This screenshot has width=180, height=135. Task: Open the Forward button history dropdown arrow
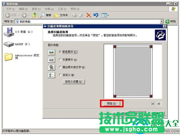click(29, 15)
